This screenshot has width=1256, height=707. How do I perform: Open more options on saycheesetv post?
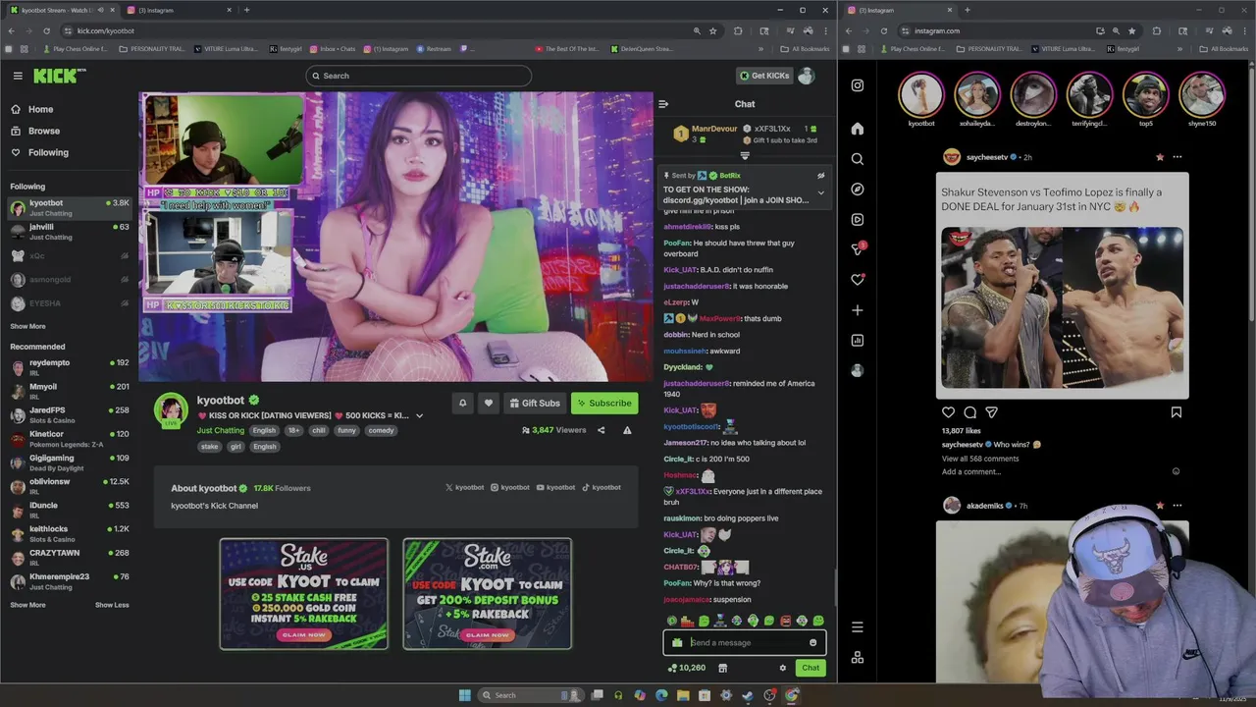pos(1177,157)
